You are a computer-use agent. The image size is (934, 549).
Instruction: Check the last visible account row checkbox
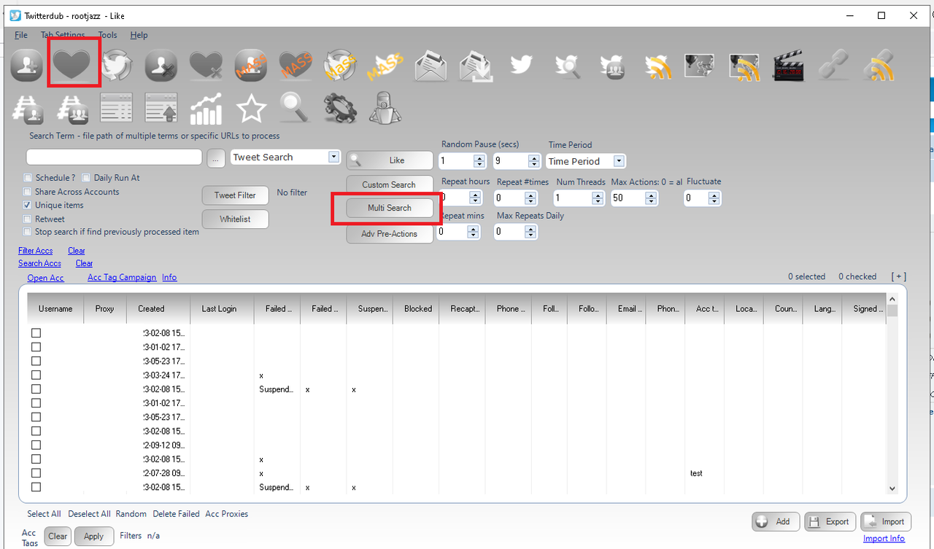pos(36,487)
